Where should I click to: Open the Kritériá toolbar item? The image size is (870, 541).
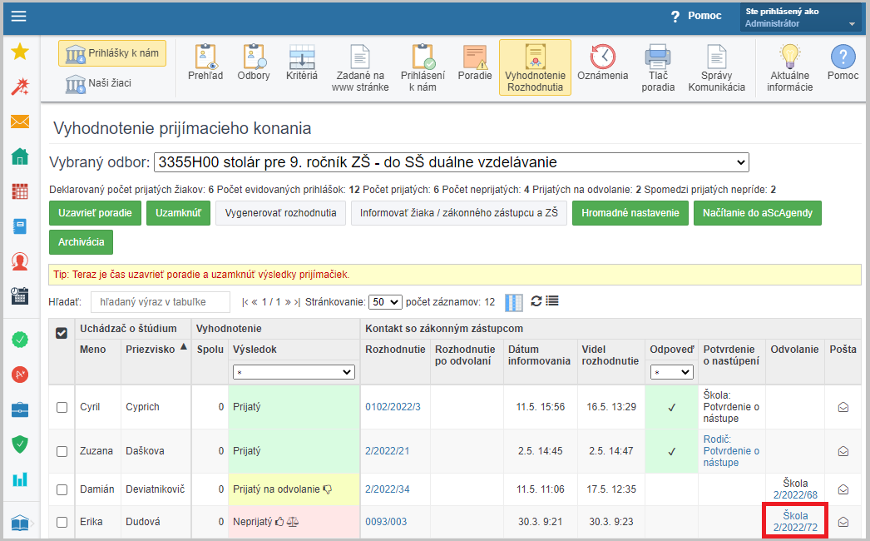(302, 62)
